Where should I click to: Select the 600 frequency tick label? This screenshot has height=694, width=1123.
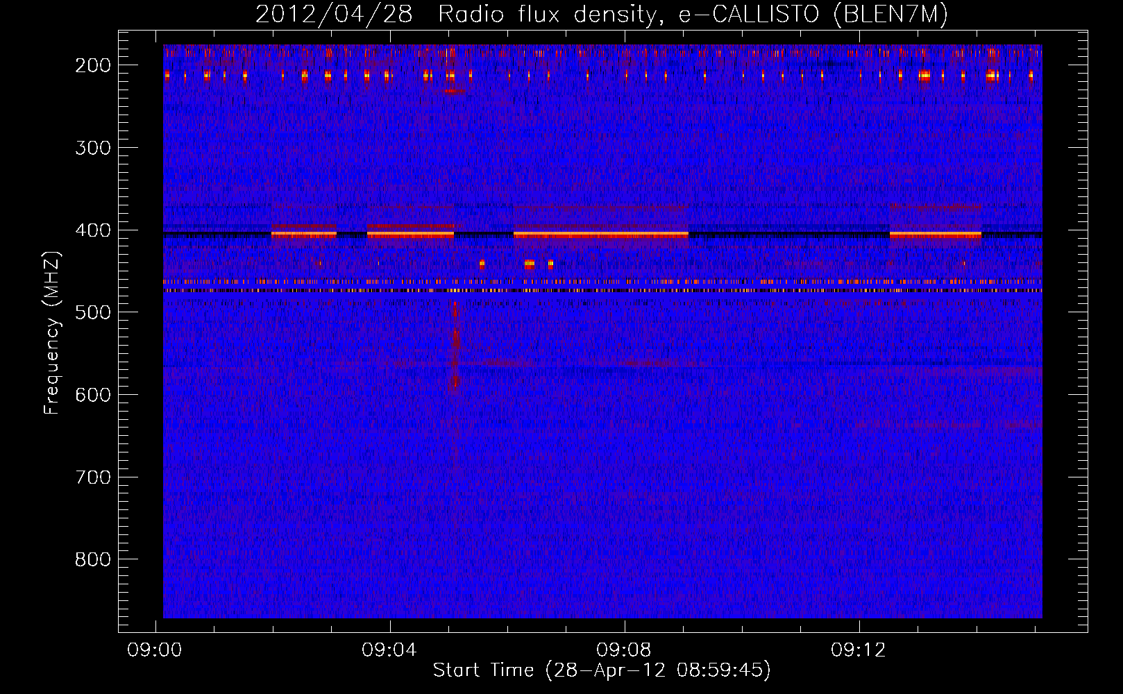(x=93, y=394)
